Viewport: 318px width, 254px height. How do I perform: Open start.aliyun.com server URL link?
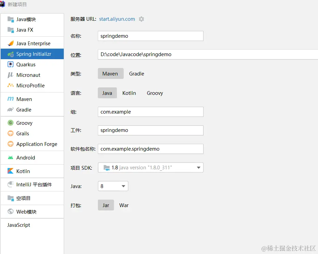click(117, 19)
